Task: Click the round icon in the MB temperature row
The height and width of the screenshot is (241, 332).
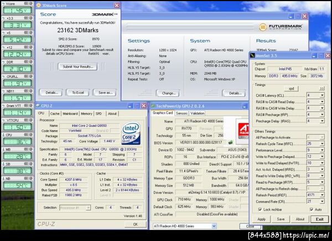Action: tap(31, 149)
